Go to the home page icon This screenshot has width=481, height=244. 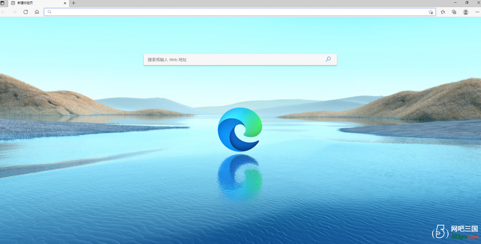37,12
